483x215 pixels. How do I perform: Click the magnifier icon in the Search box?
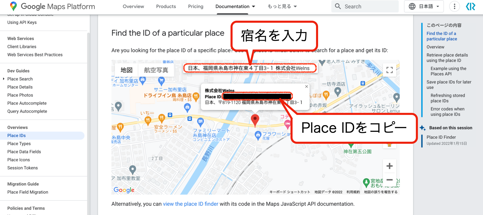click(338, 6)
